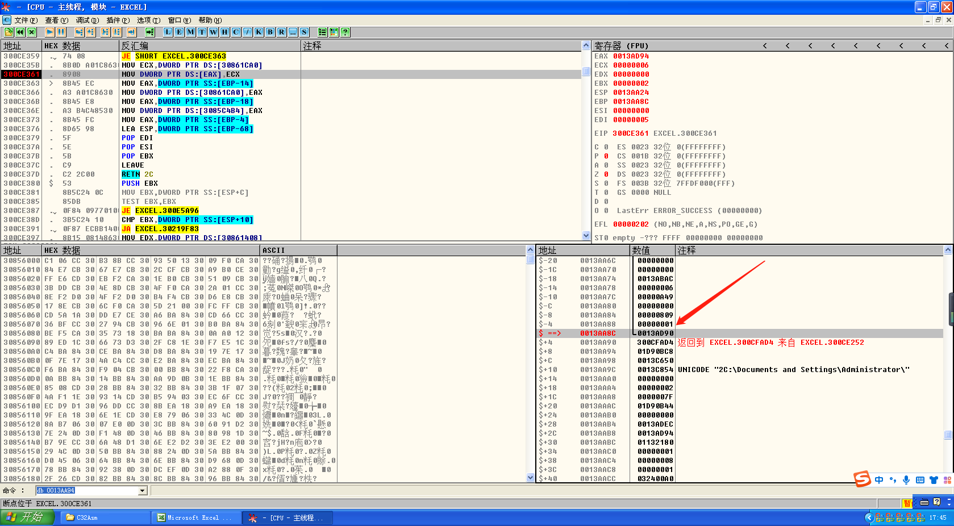Open the Log window with L button
Viewport: 954px width, 526px height.
click(168, 32)
